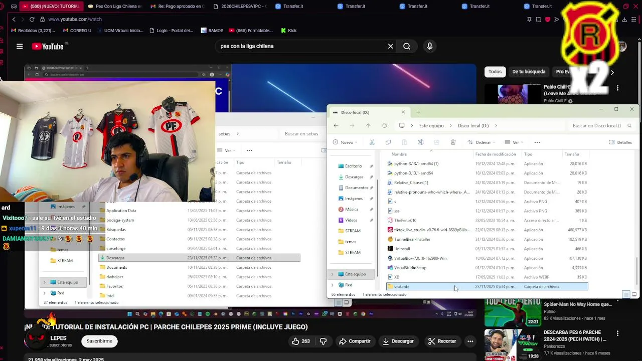Image resolution: width=642 pixels, height=361 pixels.
Task: Open the Spider-Man No Way Home video thumbnail
Action: point(513,311)
